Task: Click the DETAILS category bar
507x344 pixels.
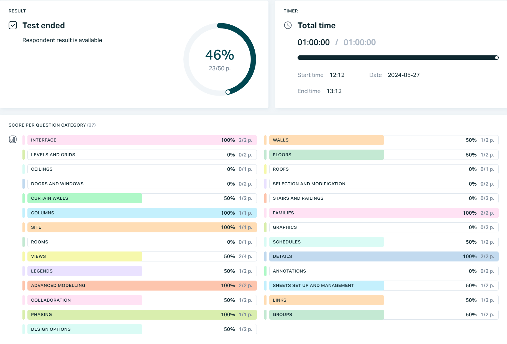Action: (383, 256)
